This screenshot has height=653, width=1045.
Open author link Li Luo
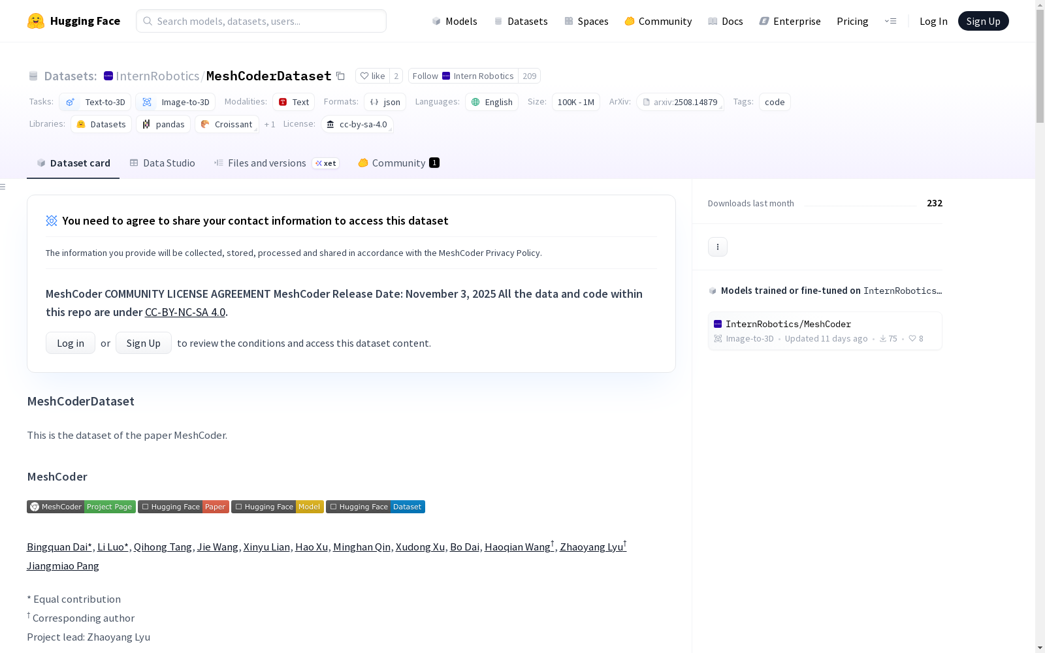point(113,547)
